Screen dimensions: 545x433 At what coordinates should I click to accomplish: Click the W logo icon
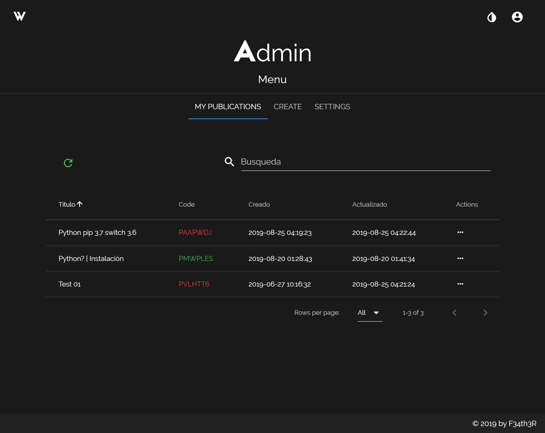(20, 16)
